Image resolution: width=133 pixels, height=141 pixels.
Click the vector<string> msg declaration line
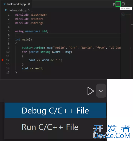point(71,48)
